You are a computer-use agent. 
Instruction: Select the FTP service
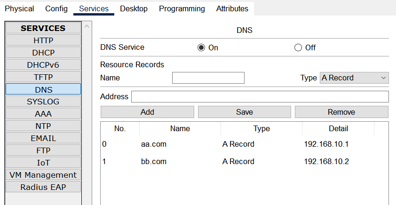tap(43, 150)
